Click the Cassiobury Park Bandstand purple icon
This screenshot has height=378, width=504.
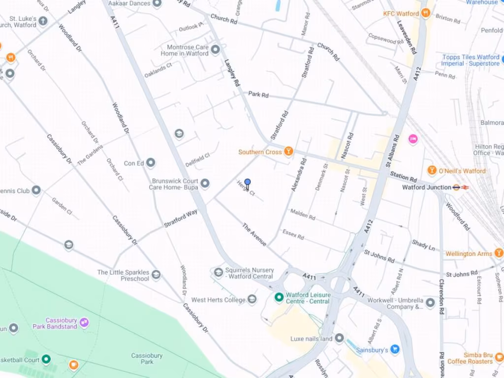click(x=84, y=322)
